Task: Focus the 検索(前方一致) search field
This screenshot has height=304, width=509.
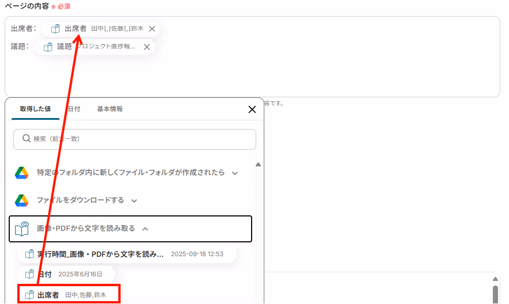Action: point(134,139)
